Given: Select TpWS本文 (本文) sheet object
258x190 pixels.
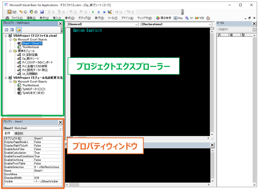Looking at the screenshot, I should (x=33, y=93).
